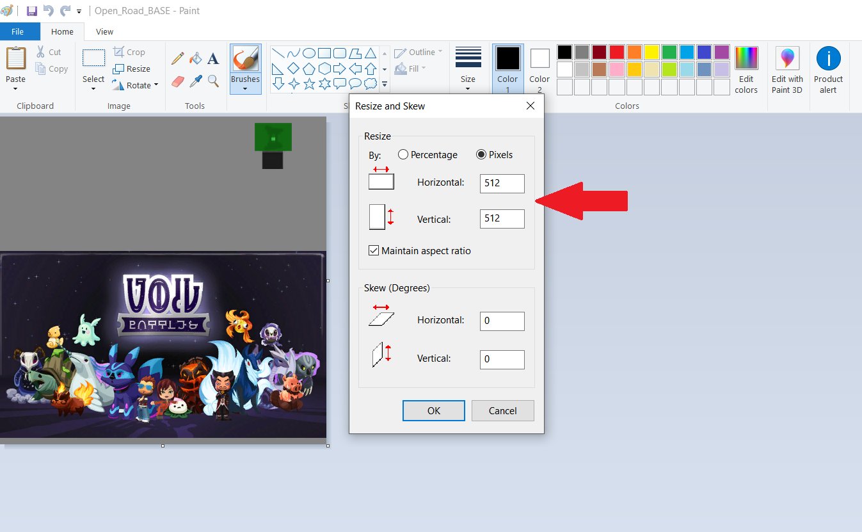This screenshot has height=532, width=862.
Task: Open the Select tool dropdown arrow
Action: 93,88
